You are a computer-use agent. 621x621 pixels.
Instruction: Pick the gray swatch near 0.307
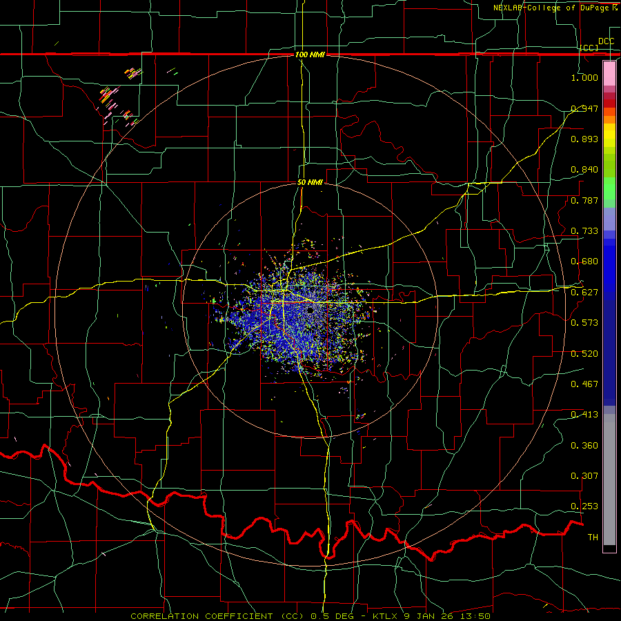tap(609, 480)
